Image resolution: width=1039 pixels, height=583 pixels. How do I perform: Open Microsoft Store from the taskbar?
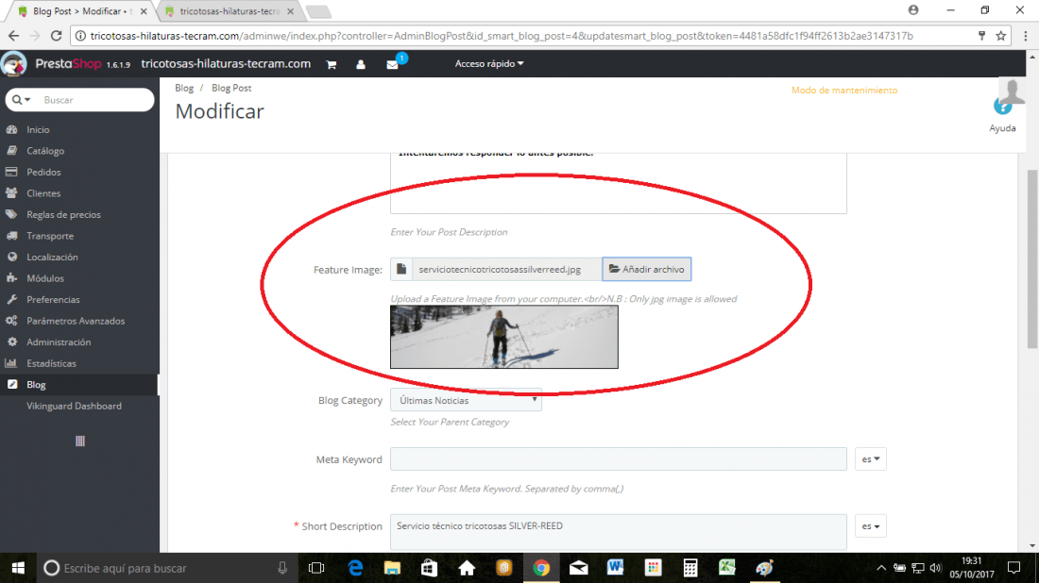(430, 568)
